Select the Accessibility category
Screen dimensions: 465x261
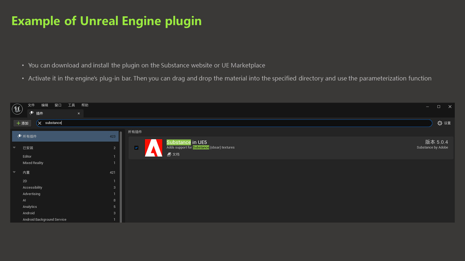point(65,187)
